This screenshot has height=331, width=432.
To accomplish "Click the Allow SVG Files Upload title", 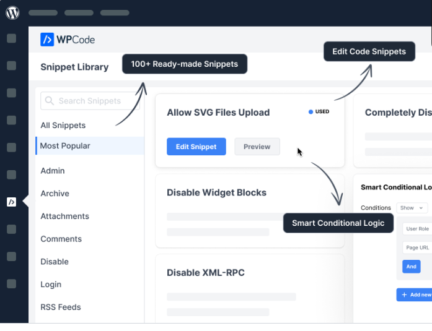I will [x=218, y=113].
